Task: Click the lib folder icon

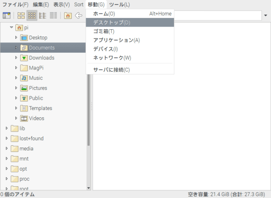Action: coord(14,129)
